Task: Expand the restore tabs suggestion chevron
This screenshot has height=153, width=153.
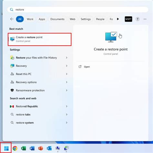Action: (66, 115)
